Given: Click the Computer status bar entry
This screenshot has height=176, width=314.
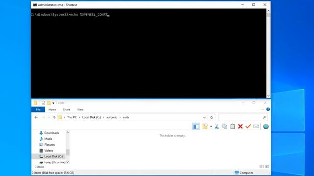Looking at the screenshot, I should point(244,173).
